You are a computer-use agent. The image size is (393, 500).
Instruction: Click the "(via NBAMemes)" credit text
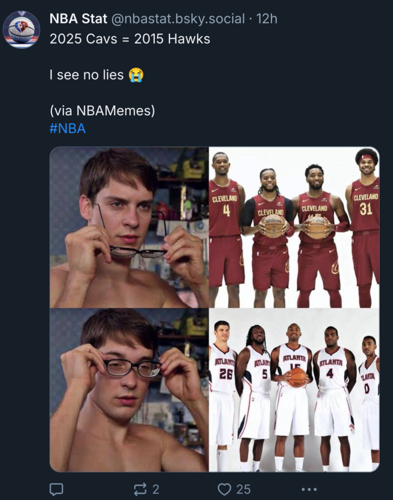[102, 110]
